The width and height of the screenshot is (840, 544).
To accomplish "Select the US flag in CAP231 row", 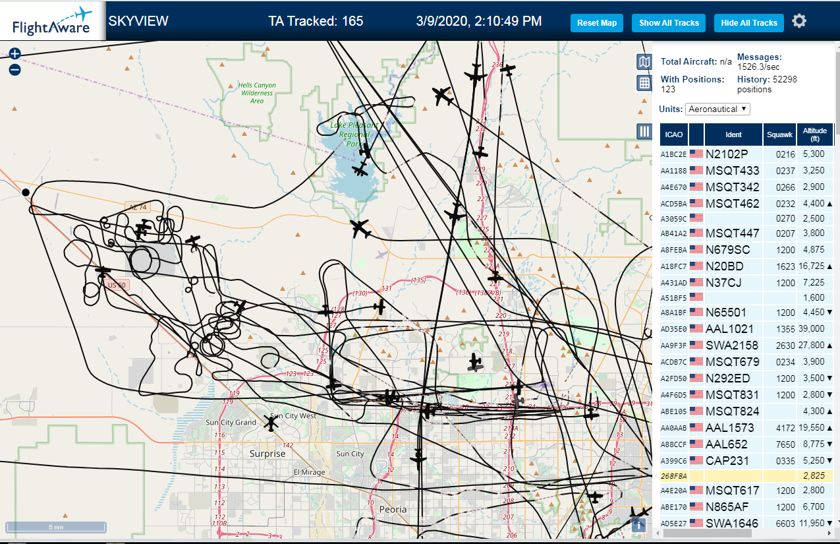I will pyautogui.click(x=696, y=461).
